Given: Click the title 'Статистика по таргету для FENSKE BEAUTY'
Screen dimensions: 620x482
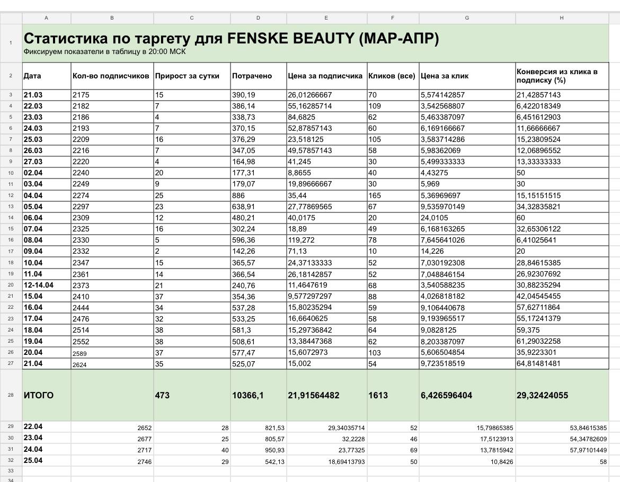Looking at the screenshot, I should point(189,38).
